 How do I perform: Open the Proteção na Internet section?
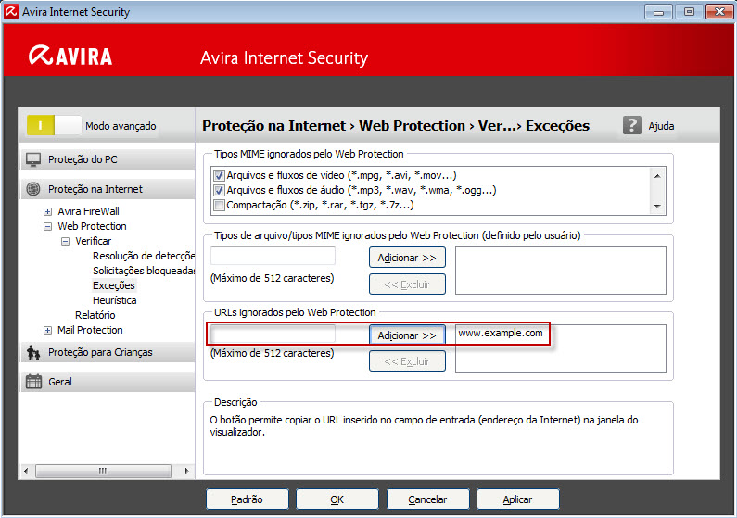coord(108,189)
